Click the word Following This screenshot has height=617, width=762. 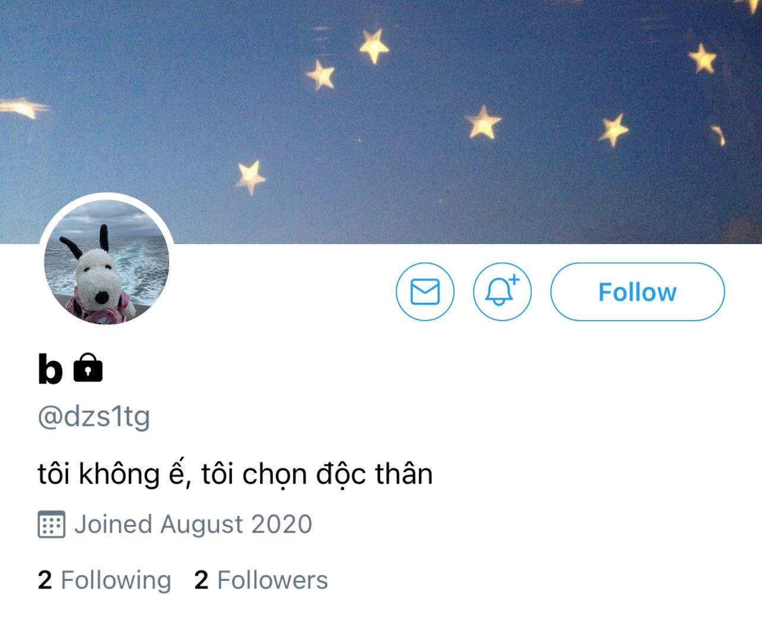pyautogui.click(x=116, y=580)
